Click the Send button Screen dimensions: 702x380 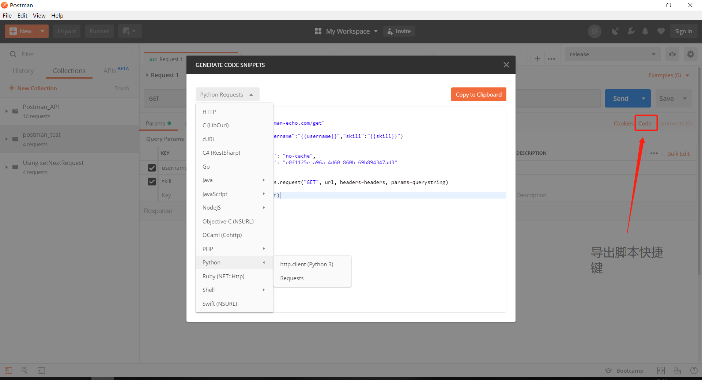point(620,98)
